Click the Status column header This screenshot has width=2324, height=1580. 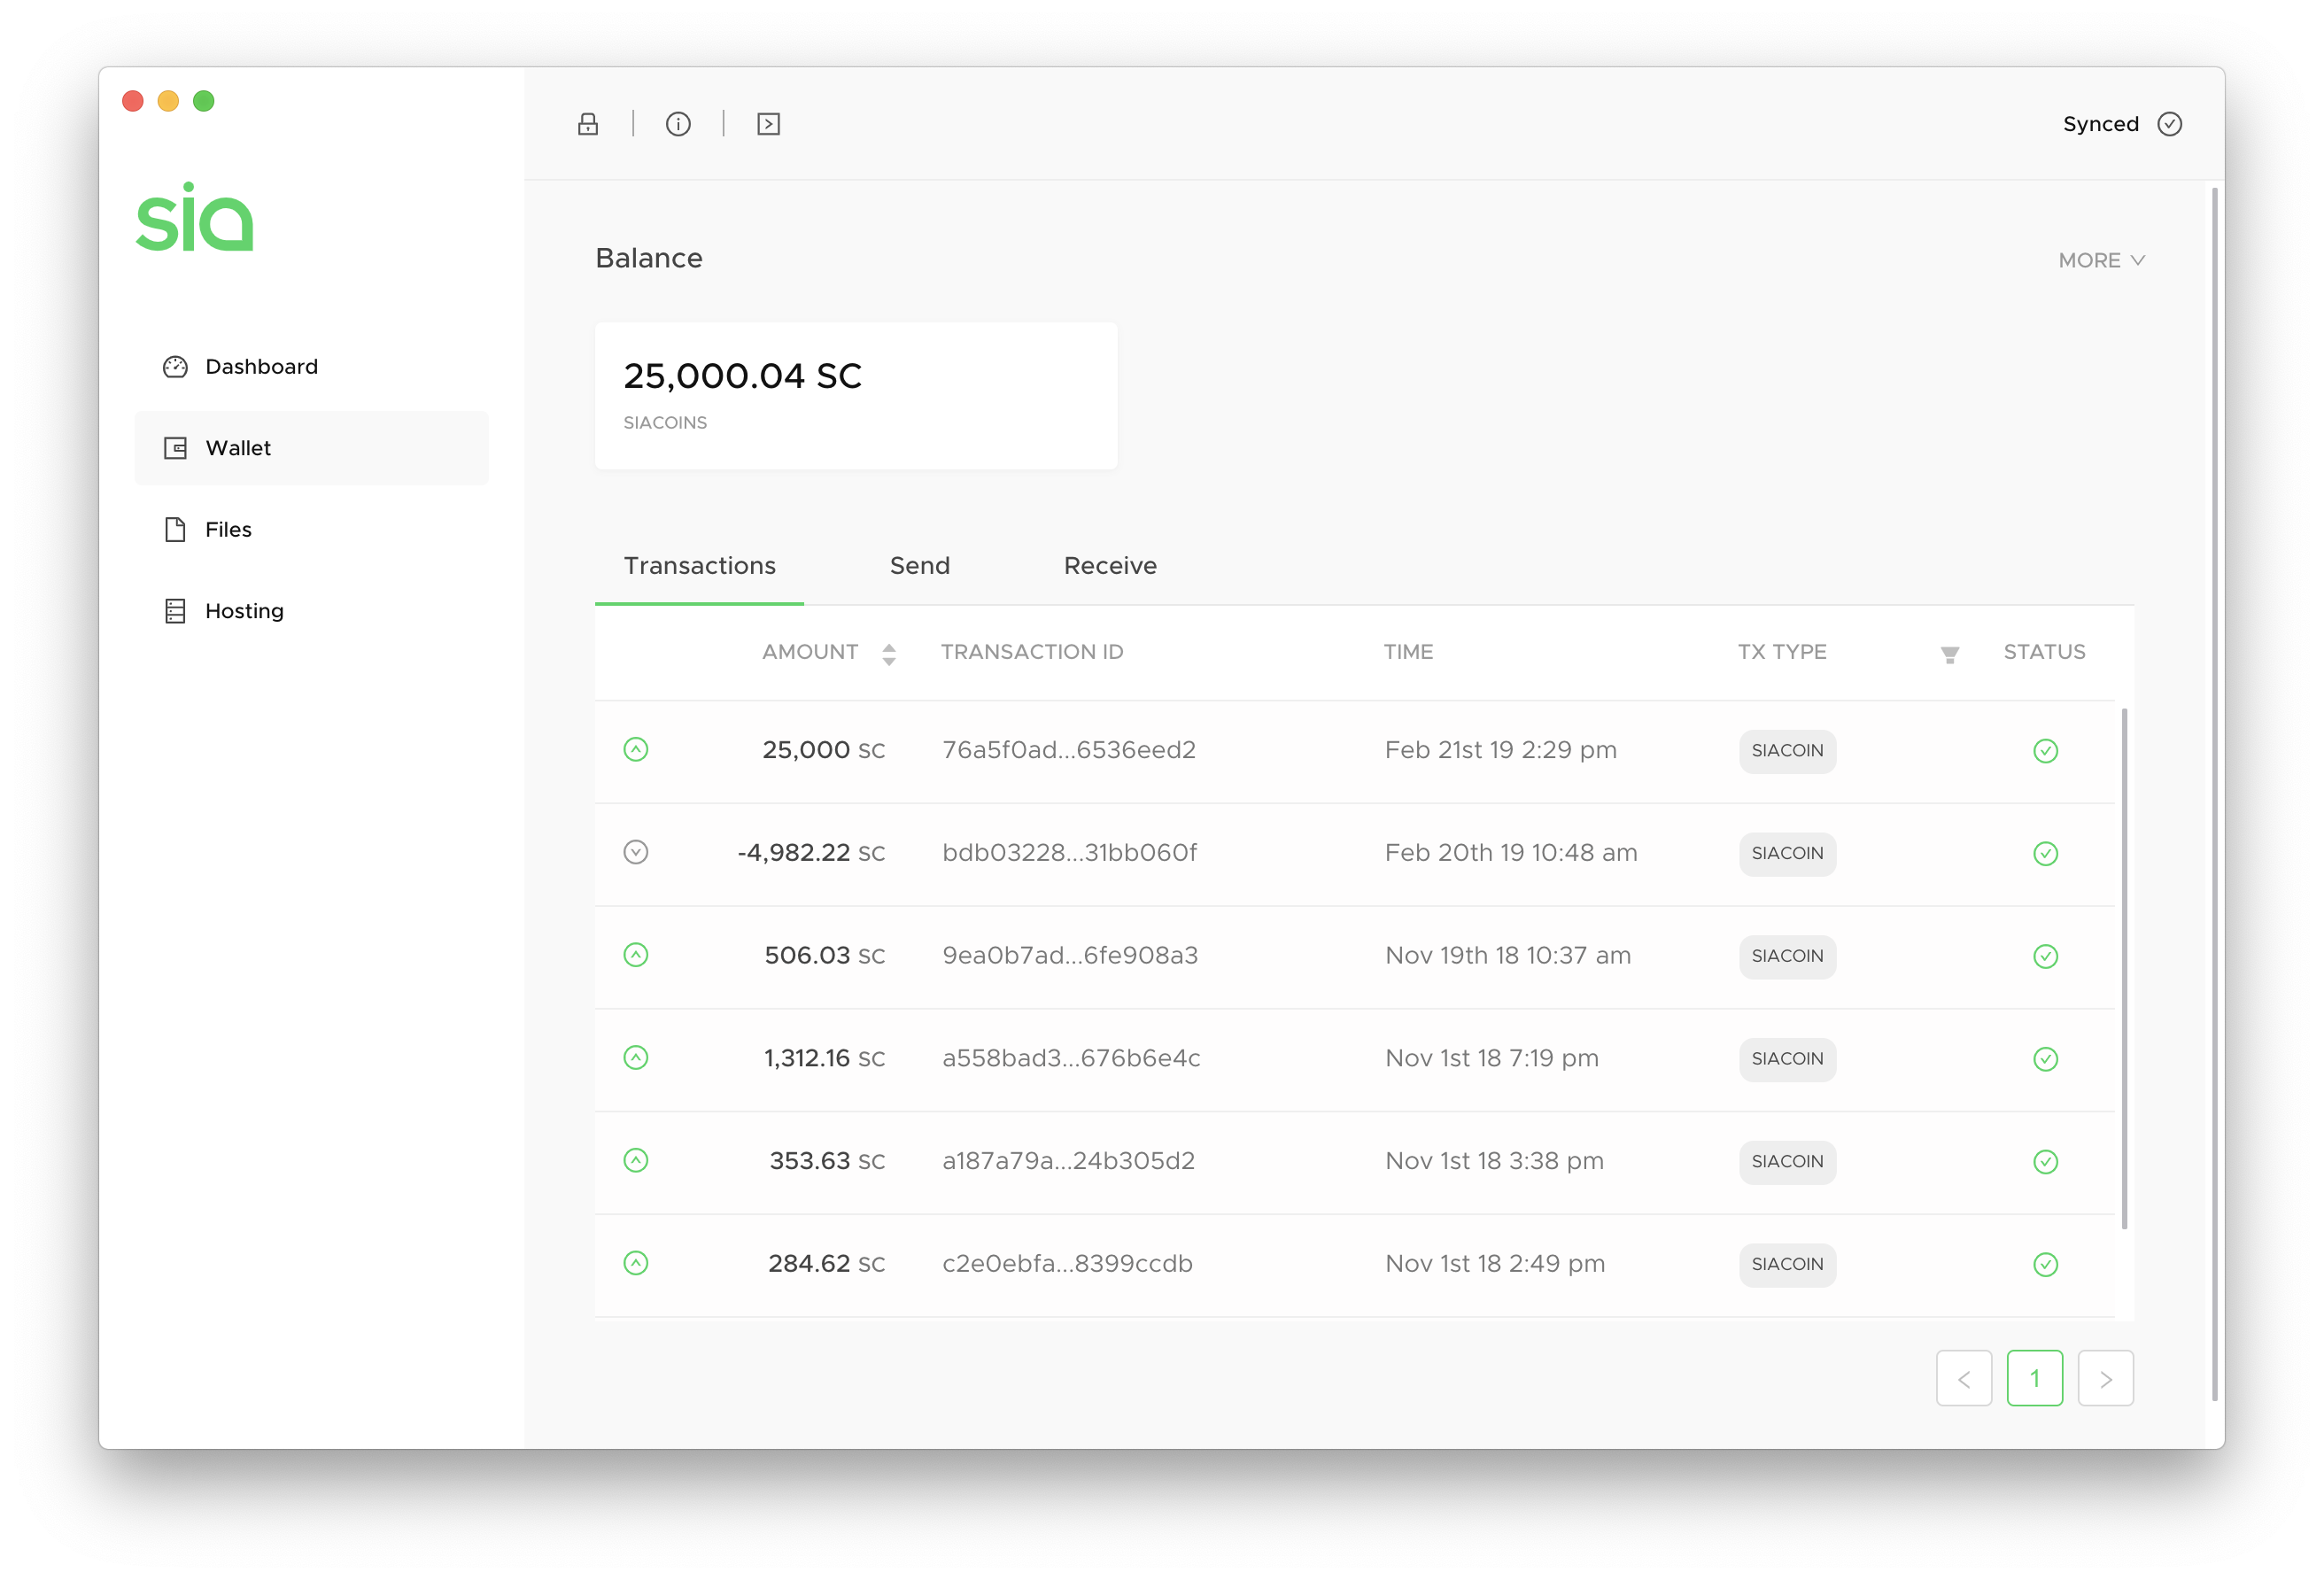pyautogui.click(x=2044, y=653)
